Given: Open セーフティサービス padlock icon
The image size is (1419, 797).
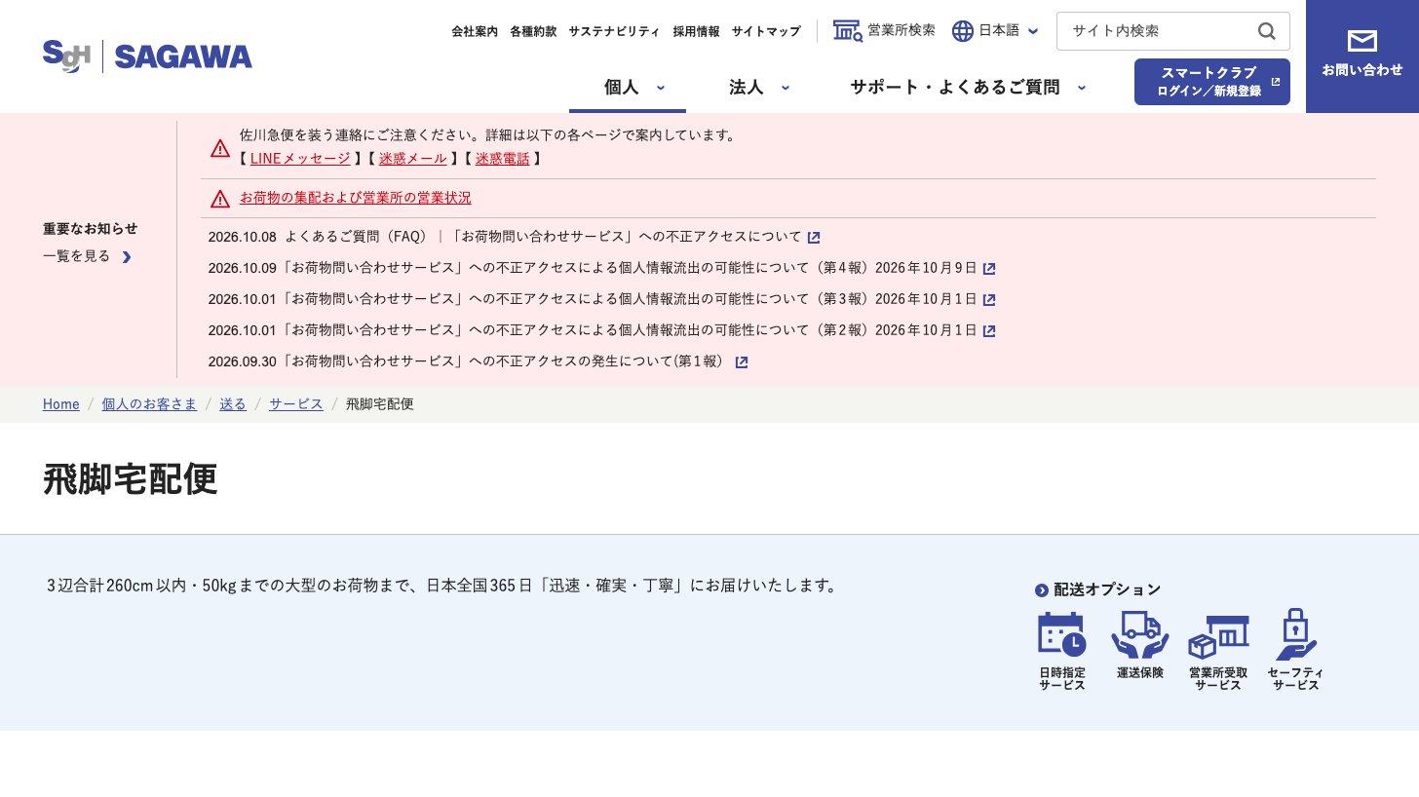Looking at the screenshot, I should point(1295,634).
